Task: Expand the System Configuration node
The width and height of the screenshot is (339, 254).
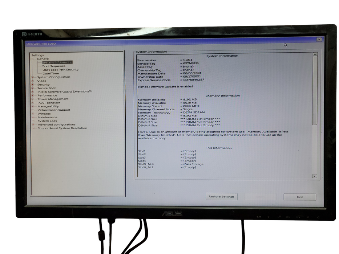Action: [x=32, y=77]
